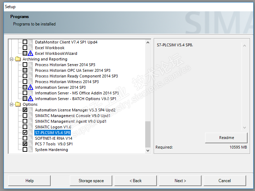Click document icon next to Process Historian OPC UA Server
The width and height of the screenshot is (255, 191).
click(x=30, y=70)
